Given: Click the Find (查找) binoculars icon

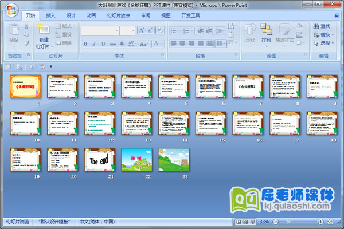Looking at the screenshot, I should tap(316, 26).
